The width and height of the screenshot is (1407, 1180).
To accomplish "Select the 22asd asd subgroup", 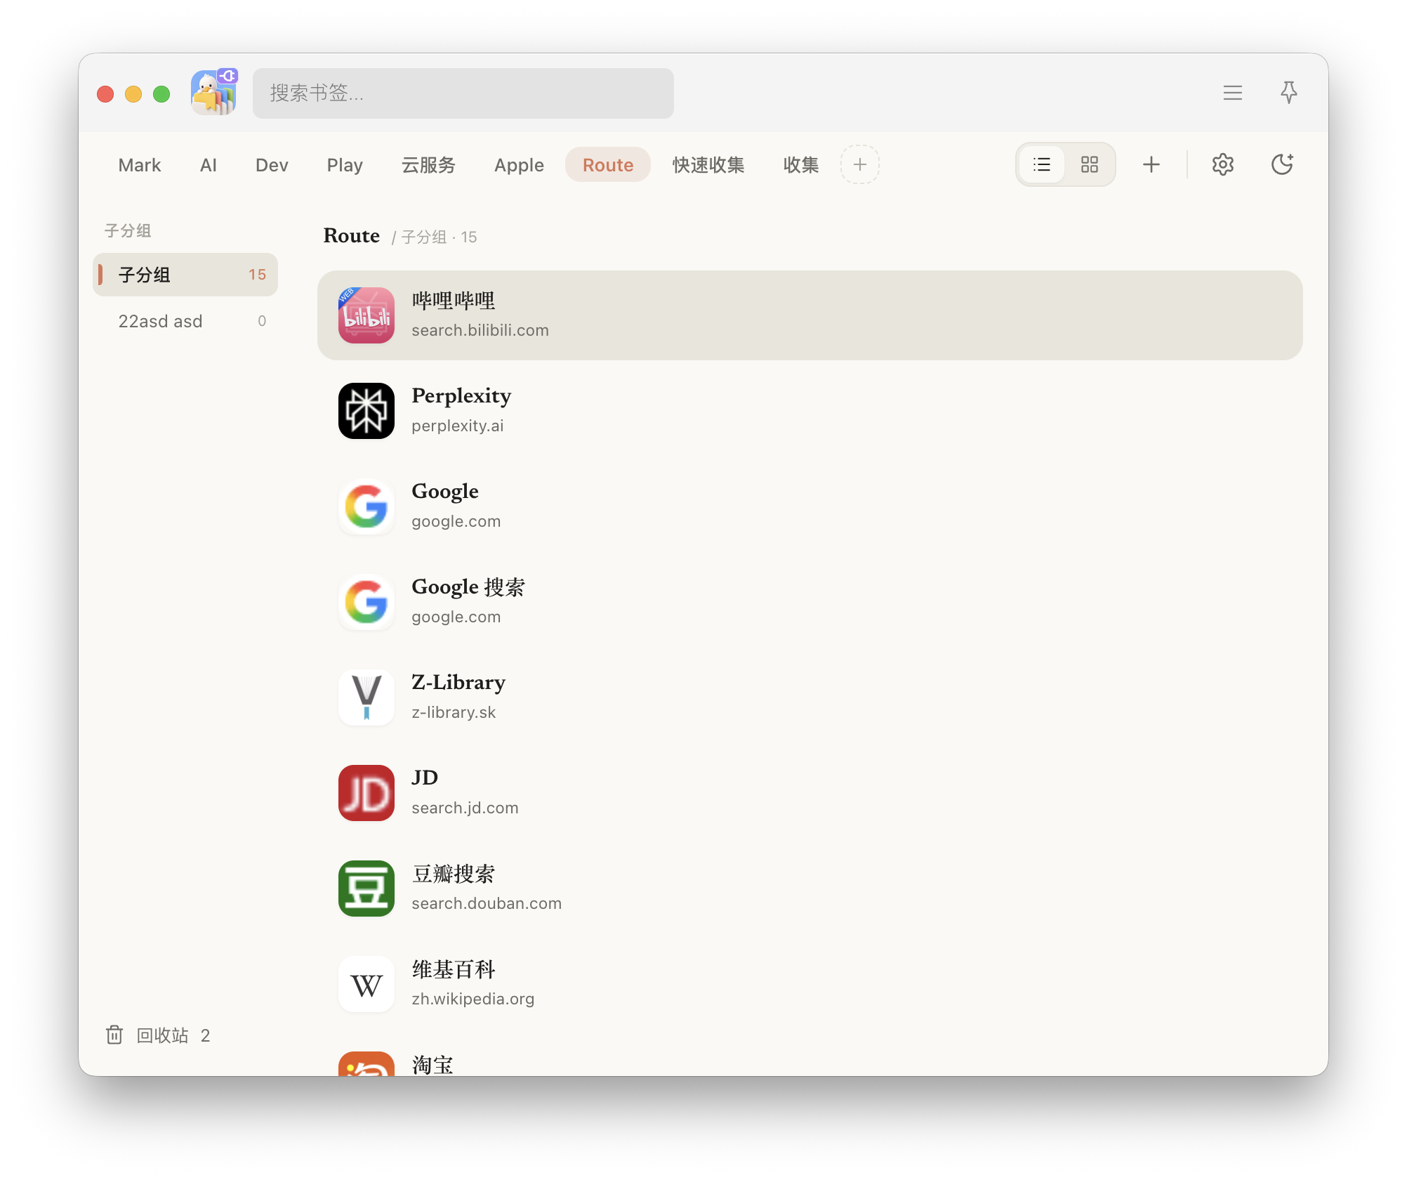I will (185, 321).
